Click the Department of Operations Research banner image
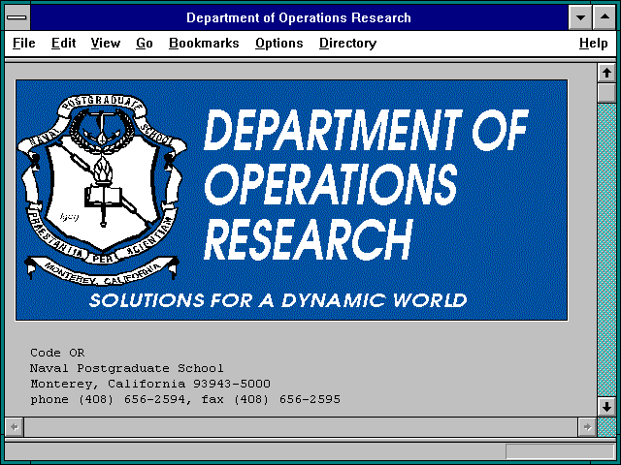621x465 pixels. pyautogui.click(x=291, y=201)
